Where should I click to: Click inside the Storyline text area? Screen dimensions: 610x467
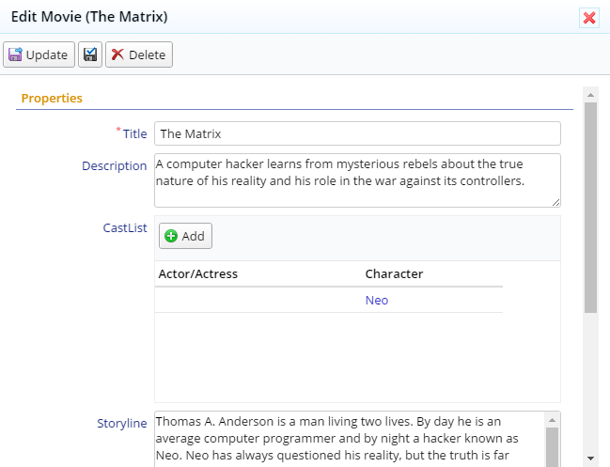[348, 439]
